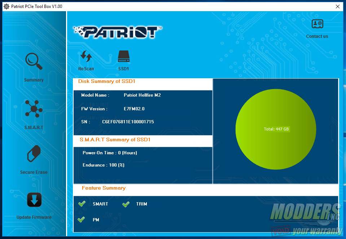
Task: Click the 'Model Name :' label
Action: pyautogui.click(x=95, y=95)
